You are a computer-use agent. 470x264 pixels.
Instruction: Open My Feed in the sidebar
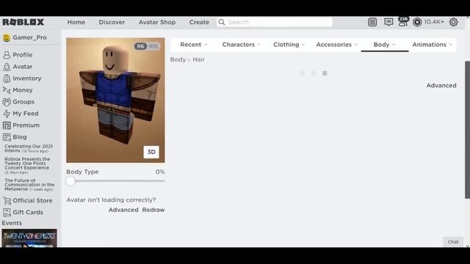pyautogui.click(x=26, y=114)
